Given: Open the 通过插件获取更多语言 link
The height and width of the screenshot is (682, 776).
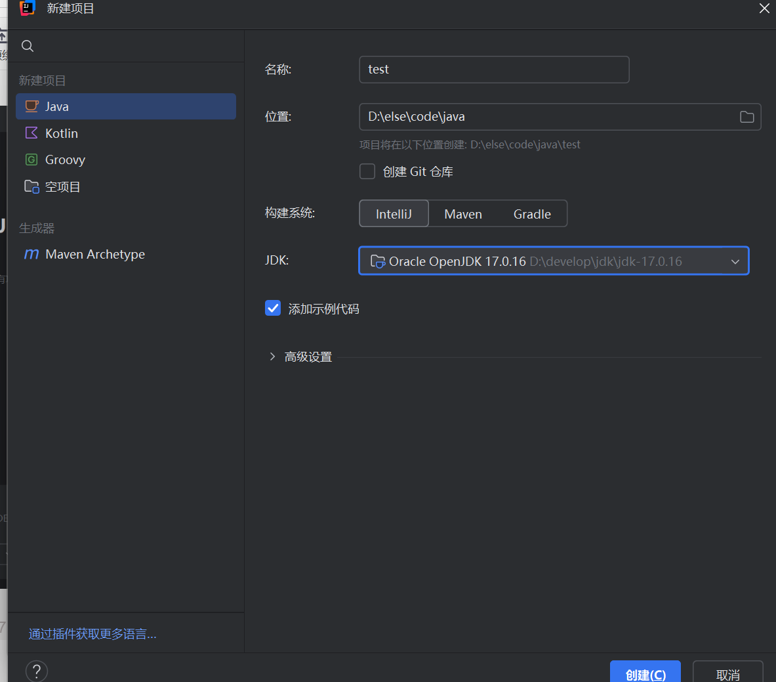Looking at the screenshot, I should click(x=92, y=634).
